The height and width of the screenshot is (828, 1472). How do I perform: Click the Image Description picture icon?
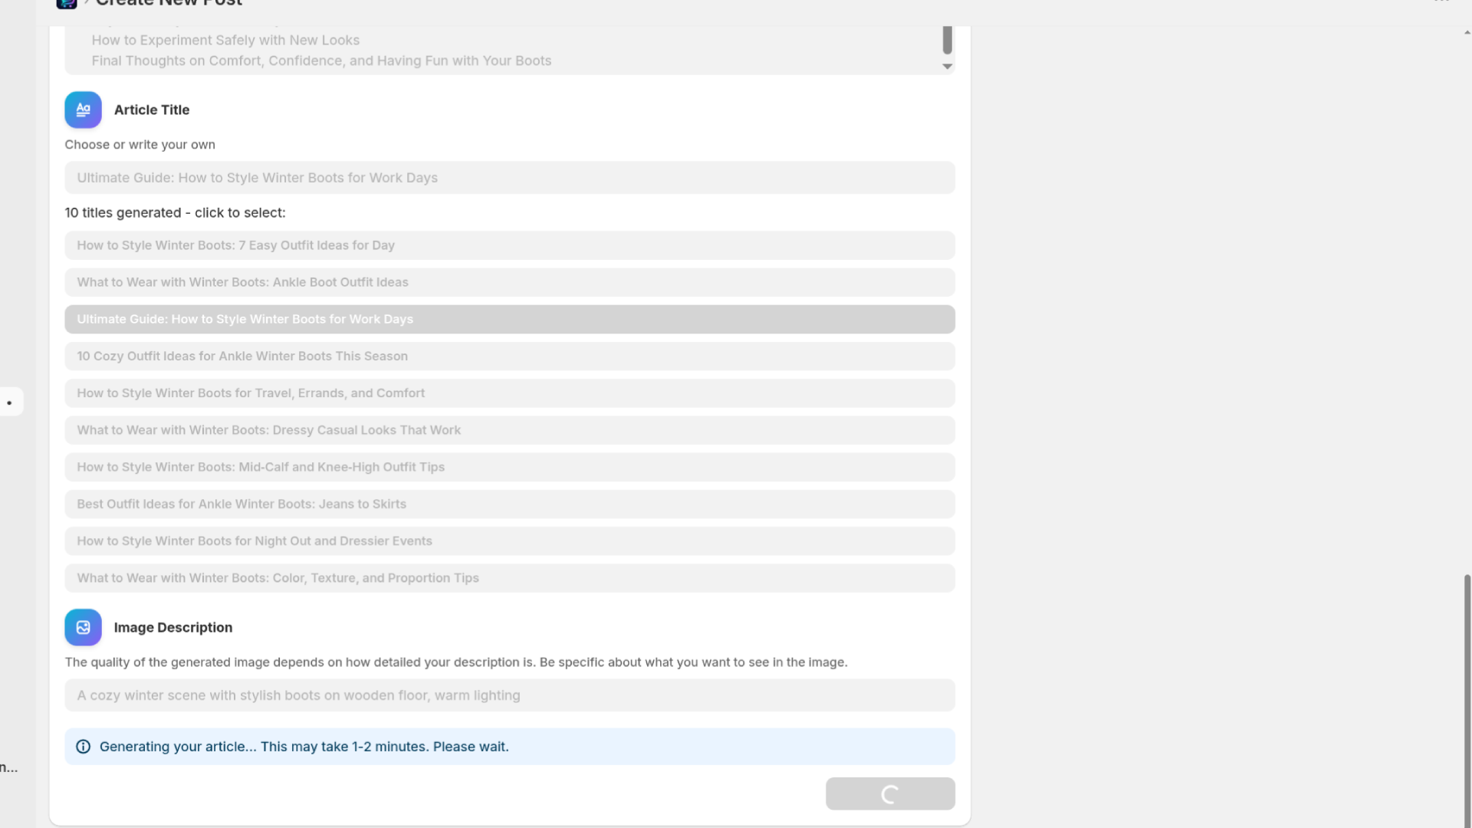pyautogui.click(x=83, y=627)
